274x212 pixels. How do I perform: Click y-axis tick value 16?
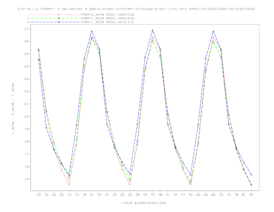(x=26, y=167)
